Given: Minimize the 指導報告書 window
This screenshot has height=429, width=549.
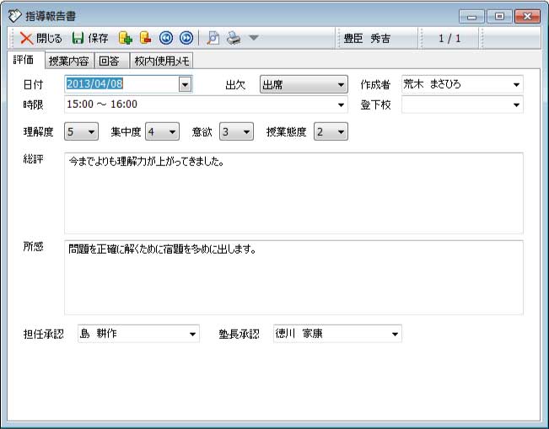Looking at the screenshot, I should click(x=471, y=17).
